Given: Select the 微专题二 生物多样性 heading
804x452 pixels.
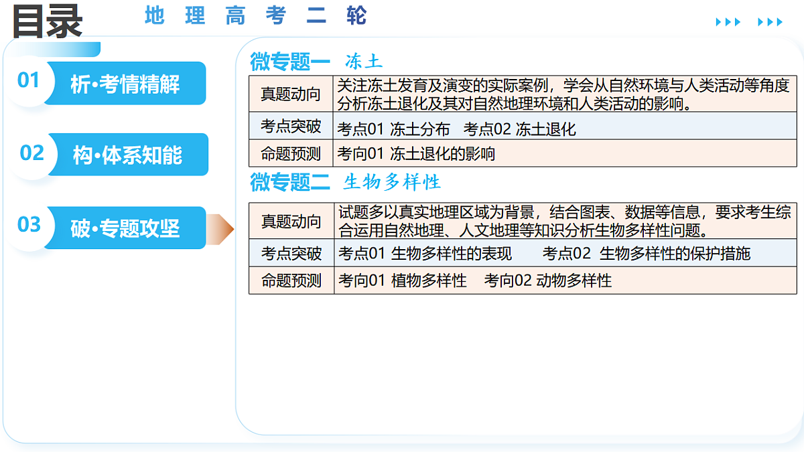Looking at the screenshot, I should click(x=345, y=181).
